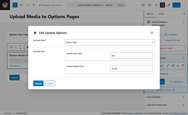This screenshot has height=115, width=188.
Task: Close the Edit Update Options dialog
Action: 152,33
